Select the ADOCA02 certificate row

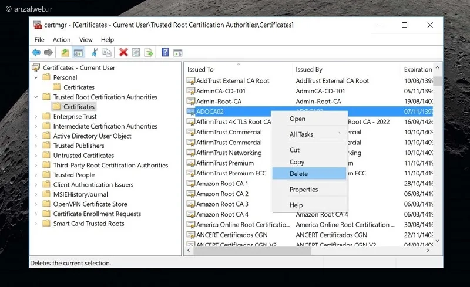310,112
